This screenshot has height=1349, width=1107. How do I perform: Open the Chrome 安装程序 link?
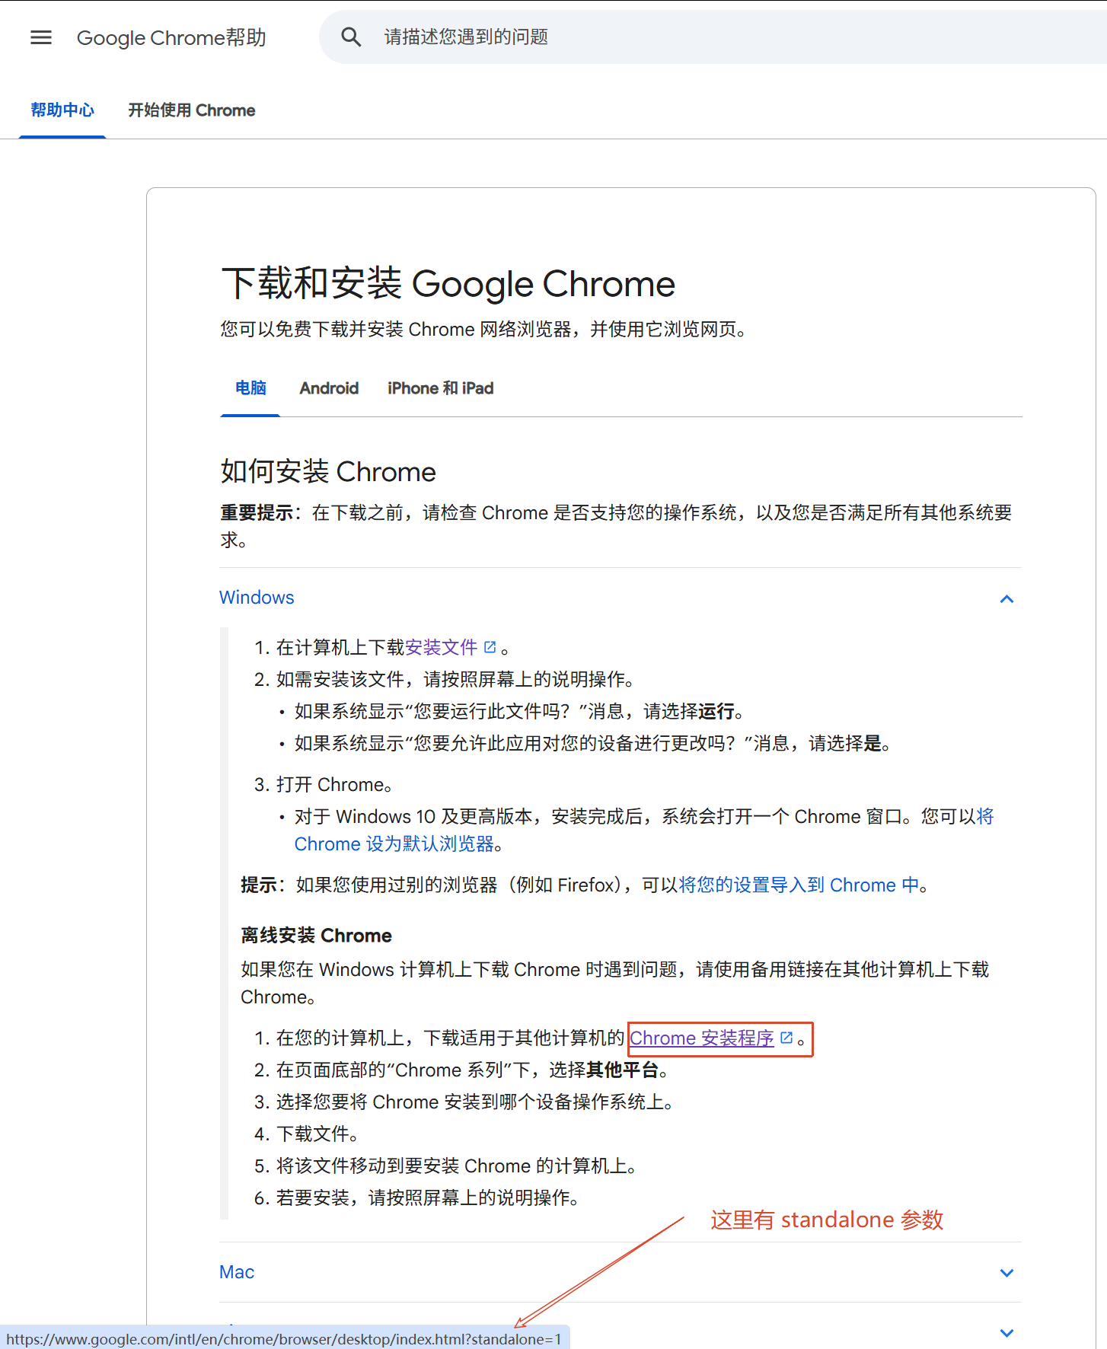(x=701, y=1038)
